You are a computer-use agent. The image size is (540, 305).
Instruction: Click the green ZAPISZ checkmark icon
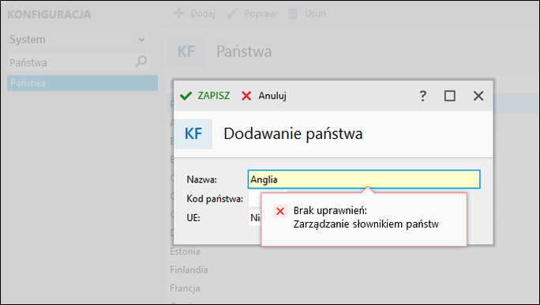click(x=186, y=96)
